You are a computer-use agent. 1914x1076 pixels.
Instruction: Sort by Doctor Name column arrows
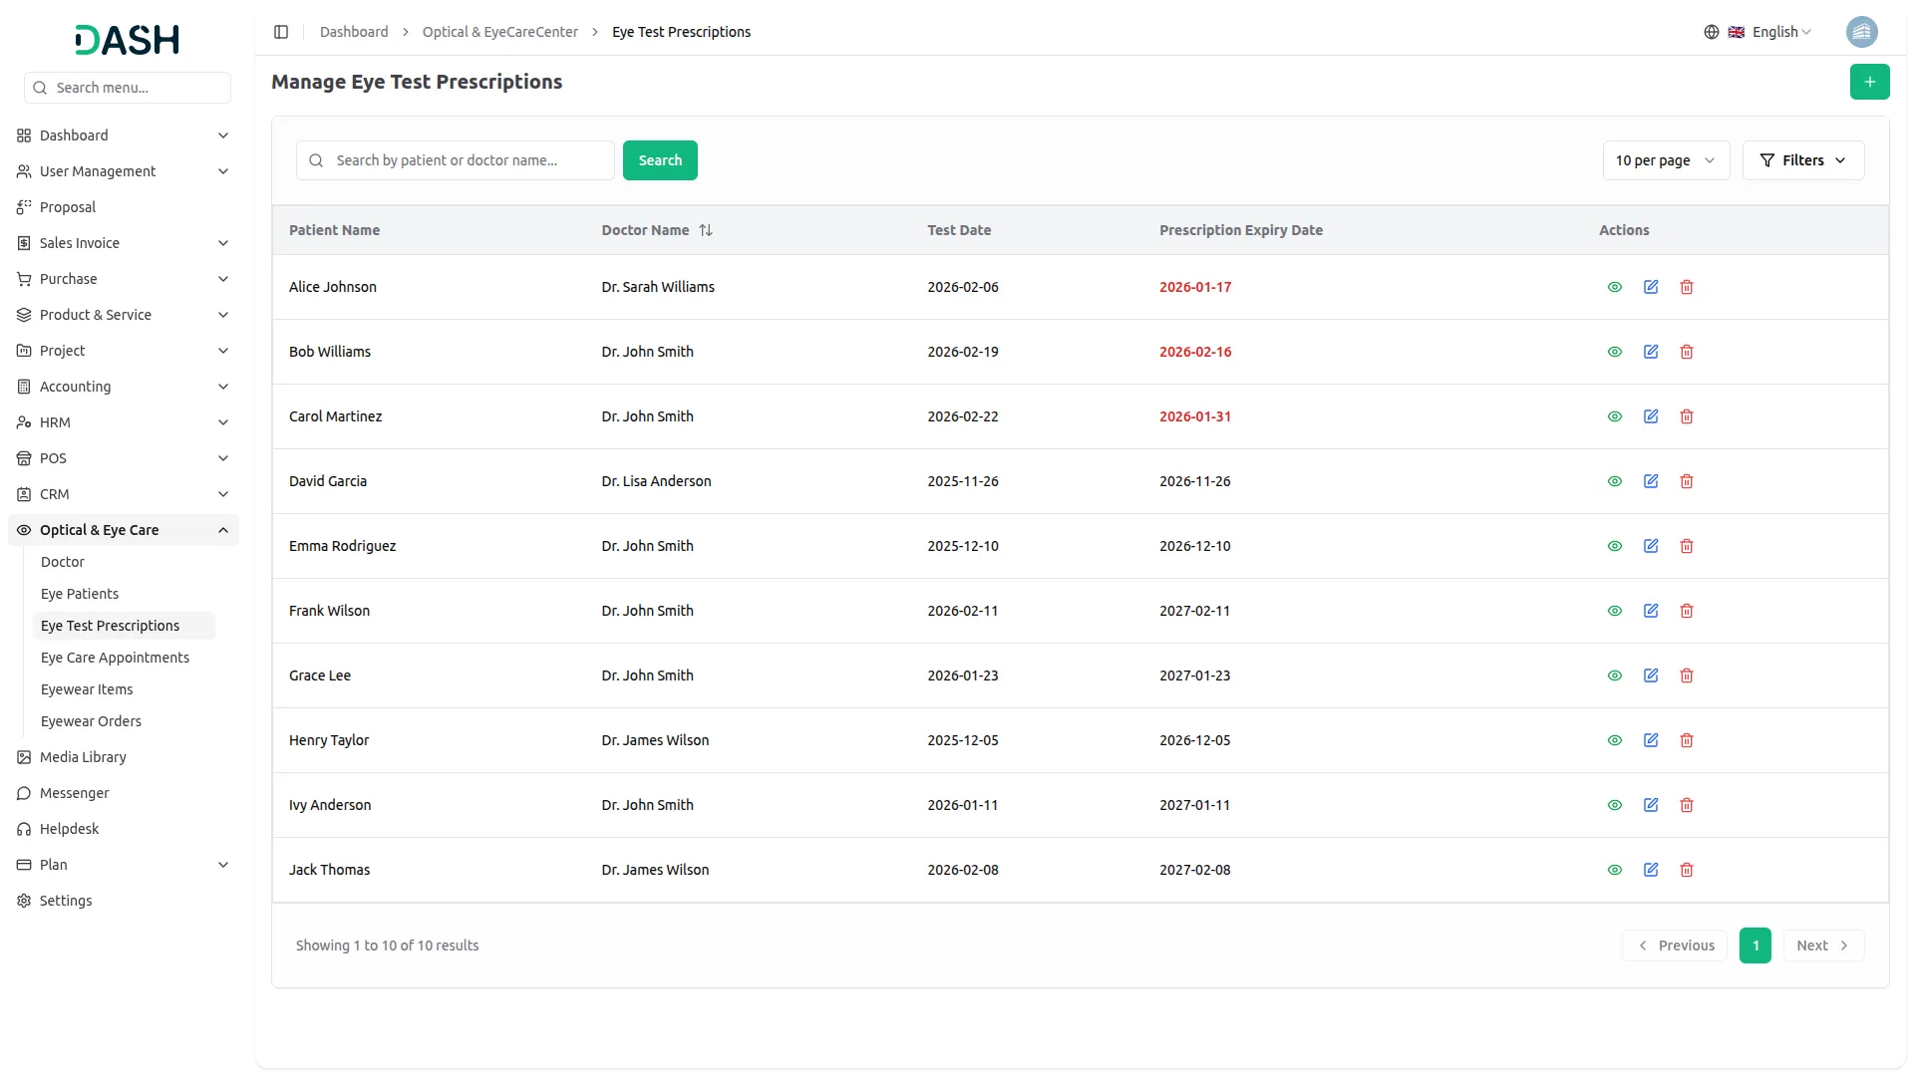(706, 230)
